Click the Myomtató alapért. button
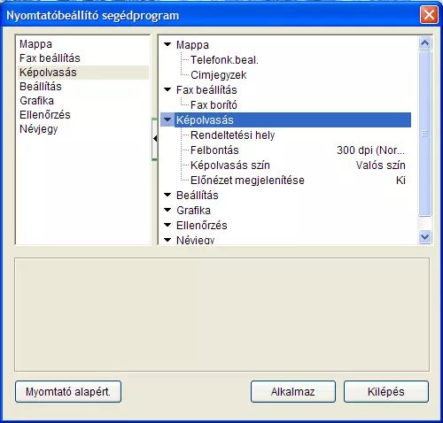This screenshot has width=443, height=423. point(68,391)
